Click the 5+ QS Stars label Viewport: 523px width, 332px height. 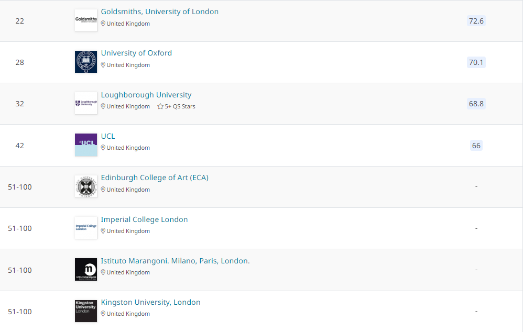(180, 106)
